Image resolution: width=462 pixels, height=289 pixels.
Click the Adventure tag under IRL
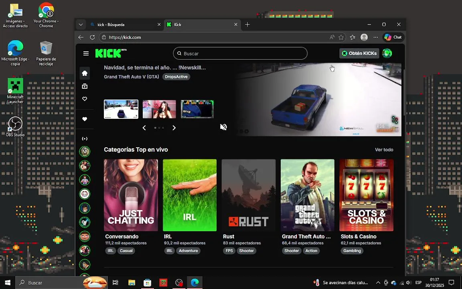click(188, 250)
